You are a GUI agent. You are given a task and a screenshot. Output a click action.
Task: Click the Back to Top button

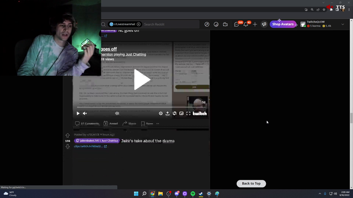click(x=252, y=184)
